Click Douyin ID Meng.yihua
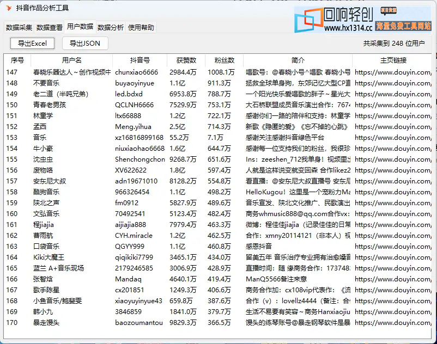437x344 pixels. [133, 127]
